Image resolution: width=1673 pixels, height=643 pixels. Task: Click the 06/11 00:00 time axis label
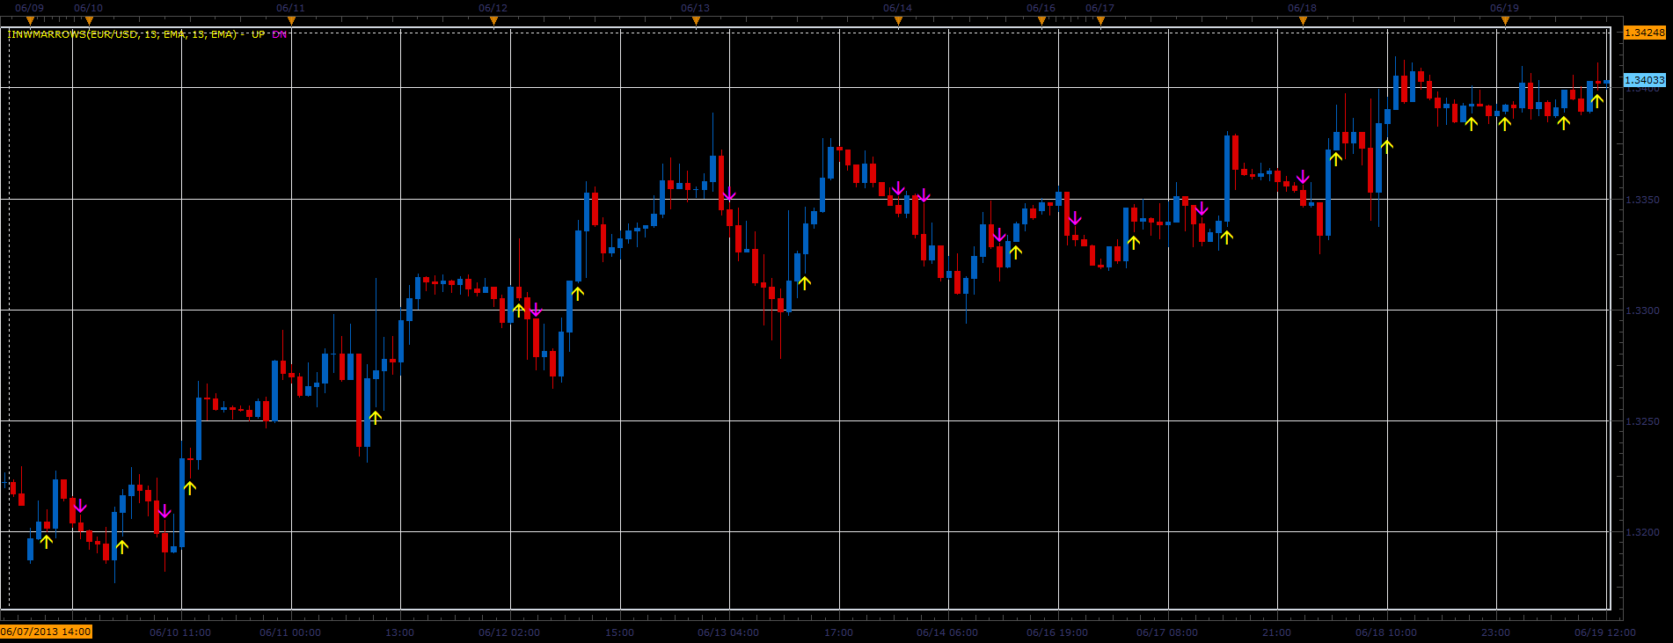[290, 632]
